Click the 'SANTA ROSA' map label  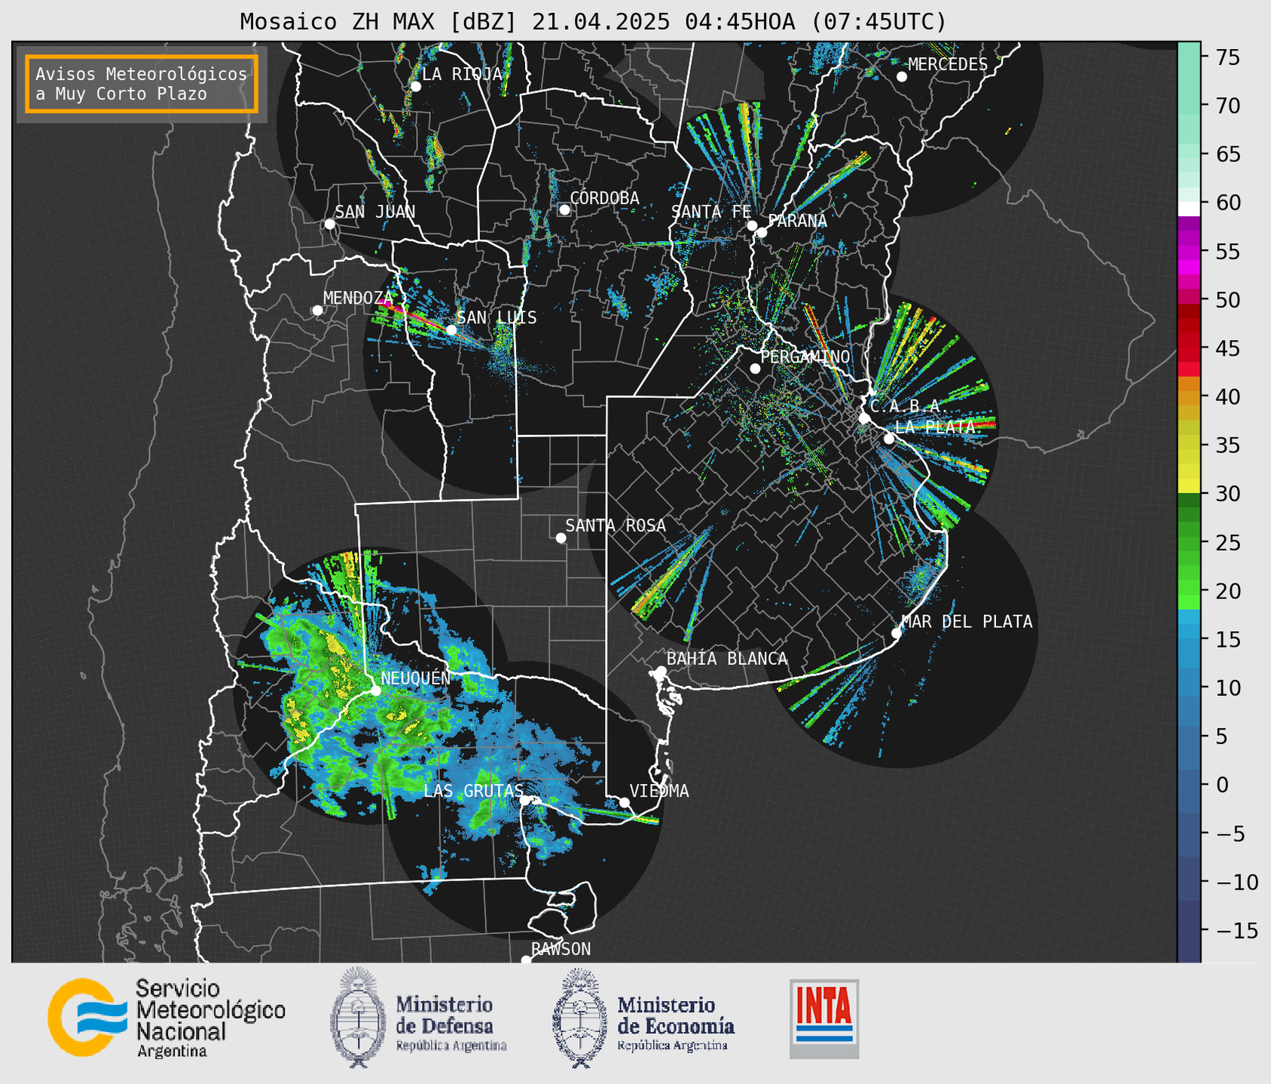click(616, 525)
